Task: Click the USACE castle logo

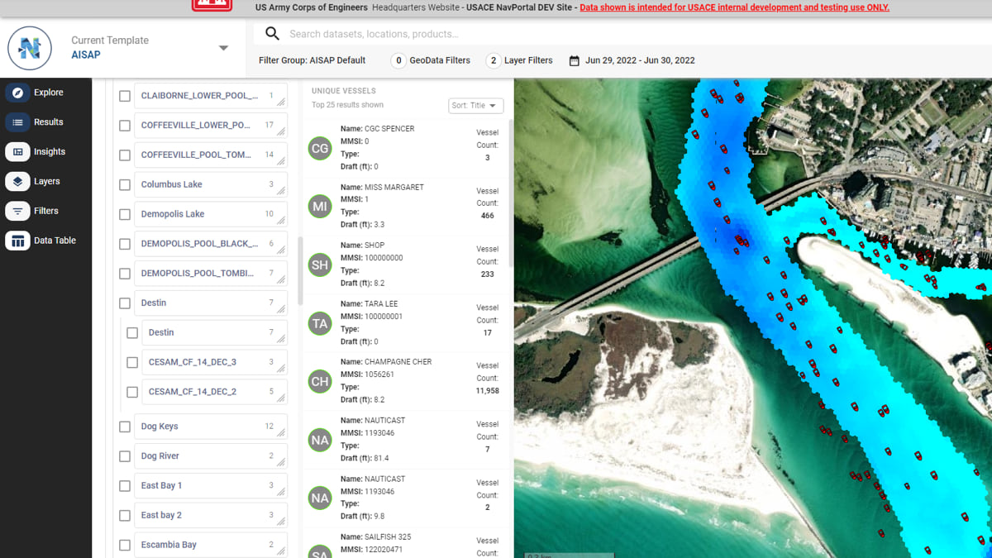Action: [x=212, y=4]
